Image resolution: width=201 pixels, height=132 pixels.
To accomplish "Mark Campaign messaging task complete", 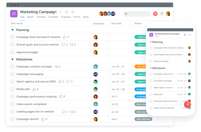I will (12, 74).
